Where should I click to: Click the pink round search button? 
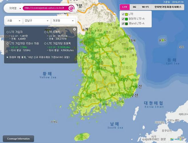tap(71, 8)
